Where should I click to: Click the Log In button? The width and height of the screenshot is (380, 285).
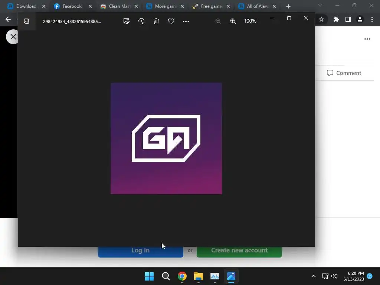pyautogui.click(x=141, y=252)
